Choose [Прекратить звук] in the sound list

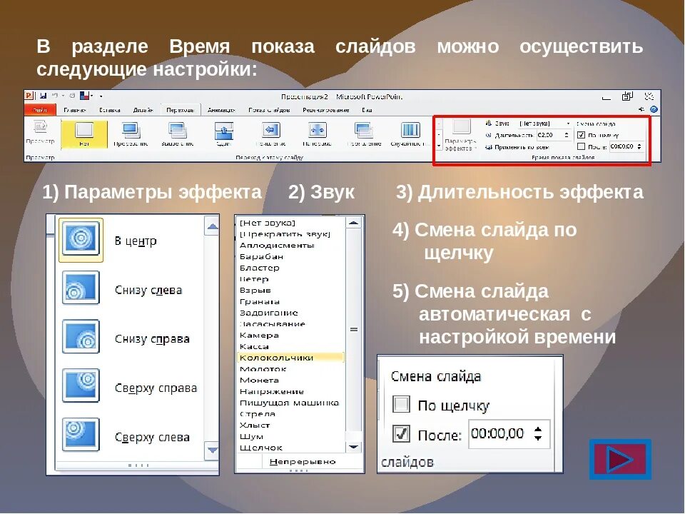click(x=290, y=234)
